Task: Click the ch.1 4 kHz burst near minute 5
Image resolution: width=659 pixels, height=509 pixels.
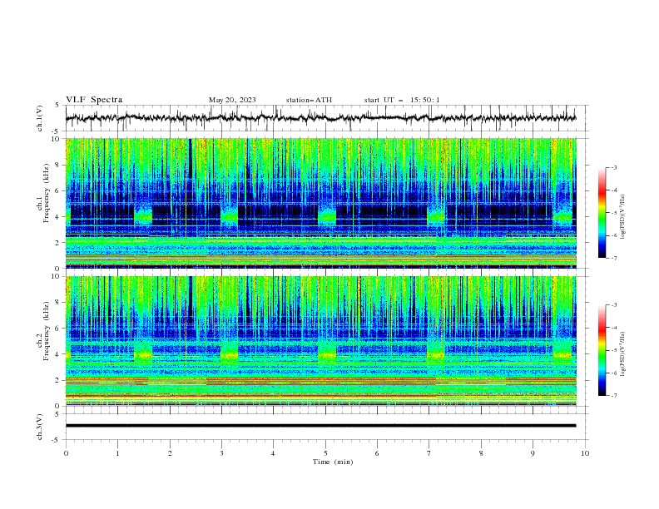Action: pyautogui.click(x=326, y=217)
